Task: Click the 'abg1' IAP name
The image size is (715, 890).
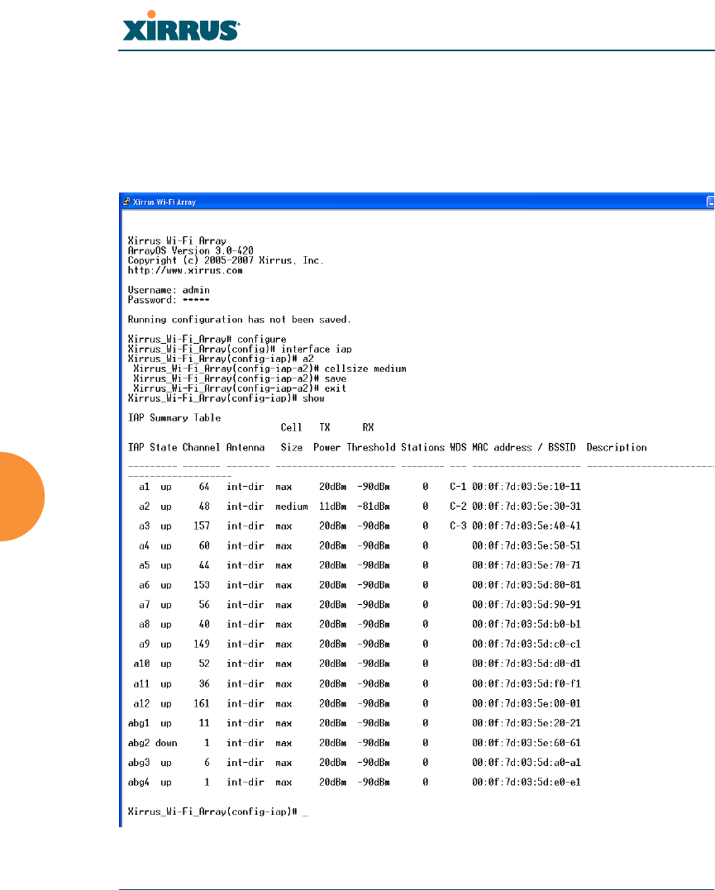Action: coord(139,723)
